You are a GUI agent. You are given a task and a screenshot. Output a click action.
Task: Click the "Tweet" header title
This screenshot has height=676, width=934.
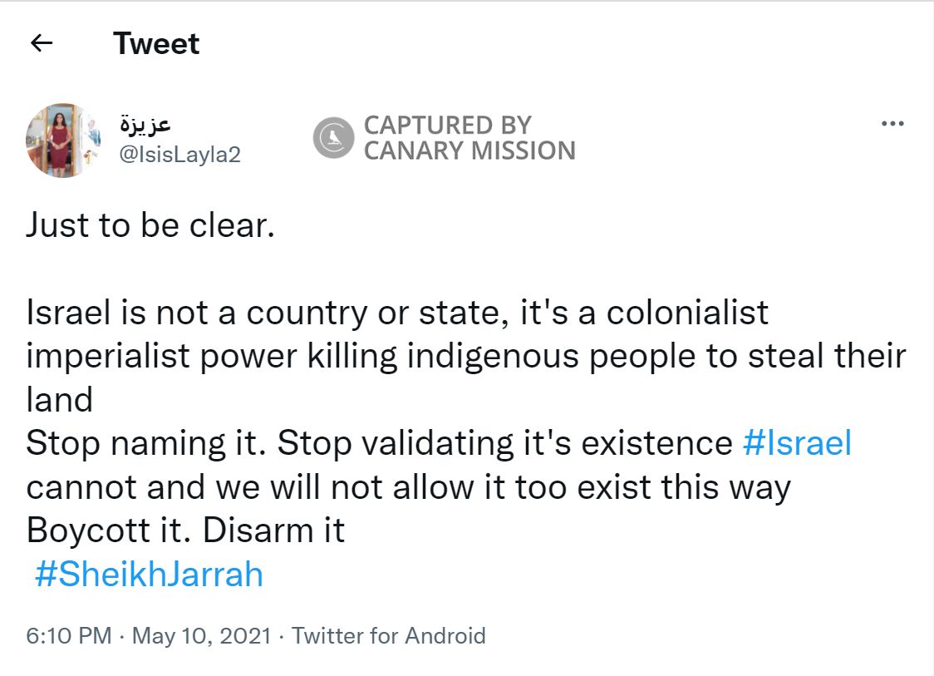(x=156, y=43)
